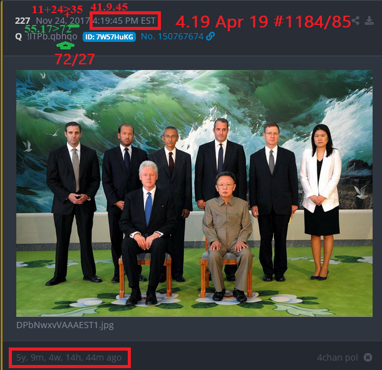Select the ID: 7W57HuKG badge

(x=109, y=37)
